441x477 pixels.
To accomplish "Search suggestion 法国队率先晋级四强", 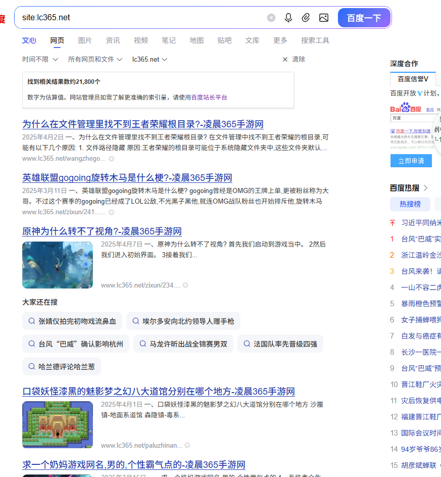I will [x=280, y=344].
